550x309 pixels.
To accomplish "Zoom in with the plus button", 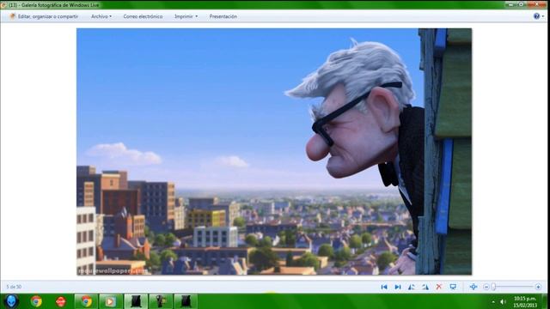I will (x=538, y=287).
